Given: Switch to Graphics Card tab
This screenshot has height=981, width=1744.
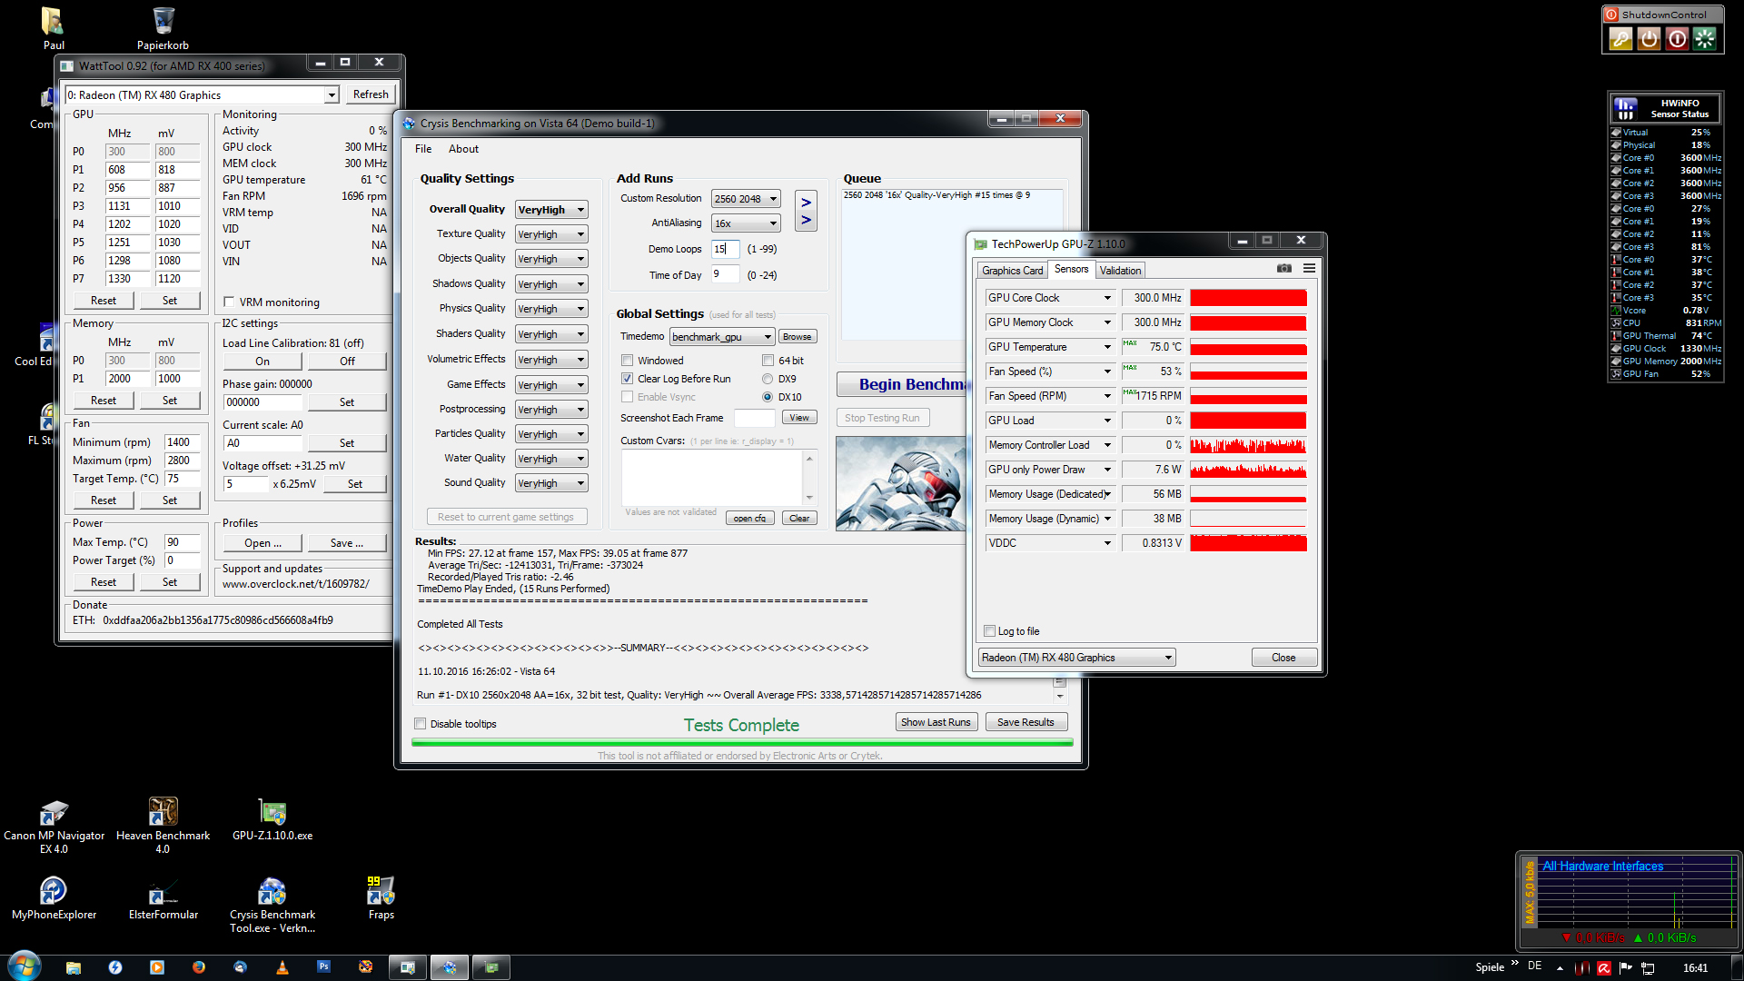Looking at the screenshot, I should point(1012,271).
